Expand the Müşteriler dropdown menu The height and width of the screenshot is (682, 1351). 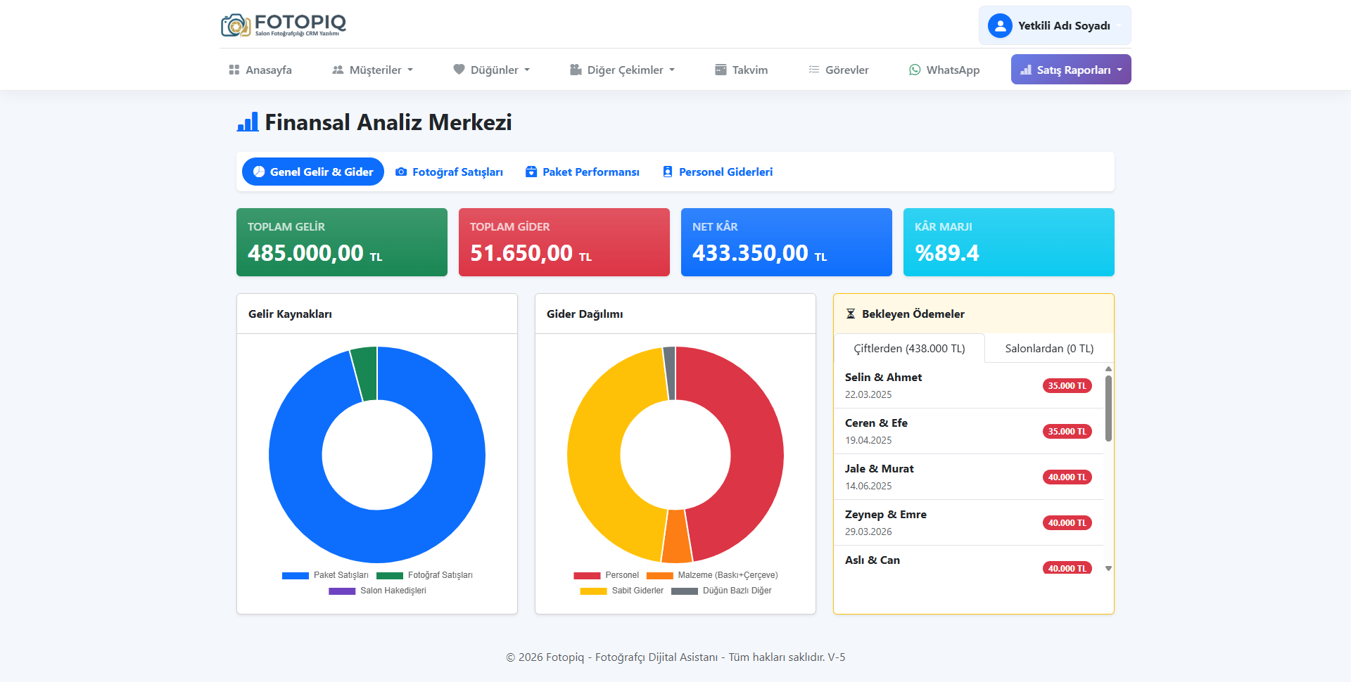[x=373, y=70]
